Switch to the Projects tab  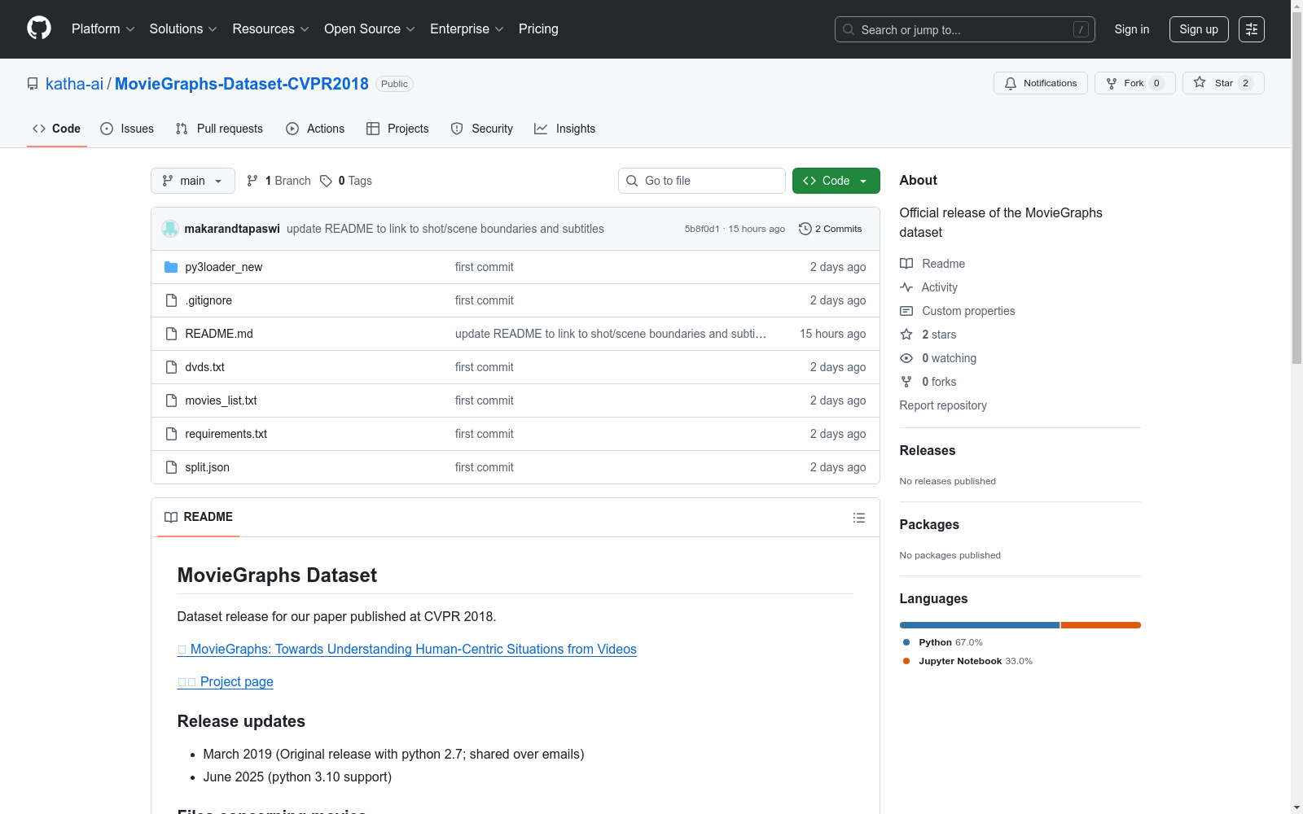click(397, 129)
